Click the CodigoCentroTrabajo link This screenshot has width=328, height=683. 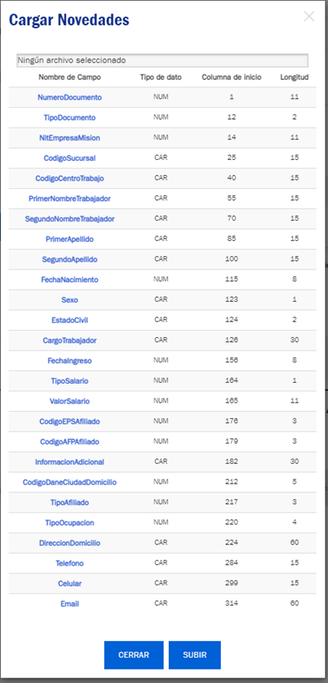point(70,178)
